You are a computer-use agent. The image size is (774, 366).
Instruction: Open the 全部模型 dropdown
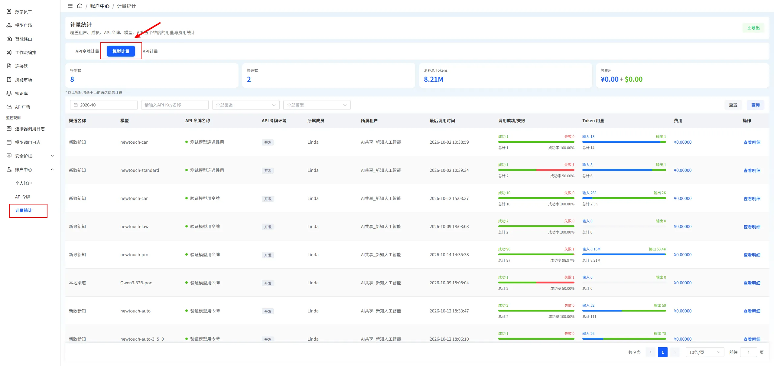[x=317, y=105]
